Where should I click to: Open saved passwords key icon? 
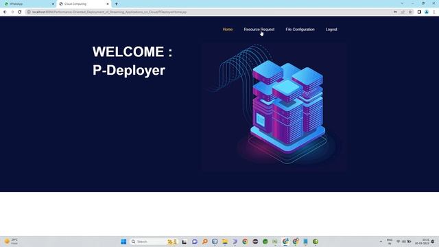pyautogui.click(x=395, y=12)
